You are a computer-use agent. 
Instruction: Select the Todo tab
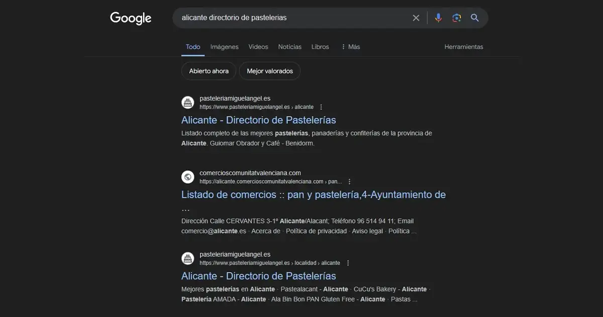coord(193,47)
